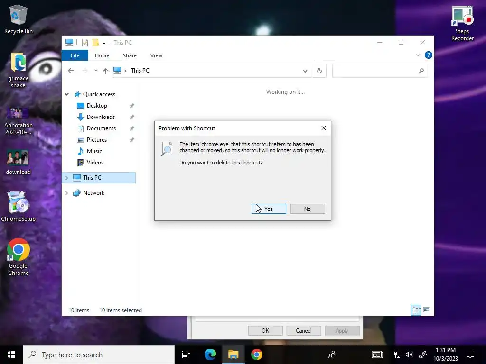Open the Recycle Bin desktop icon
The height and width of the screenshot is (364, 486).
tap(19, 19)
